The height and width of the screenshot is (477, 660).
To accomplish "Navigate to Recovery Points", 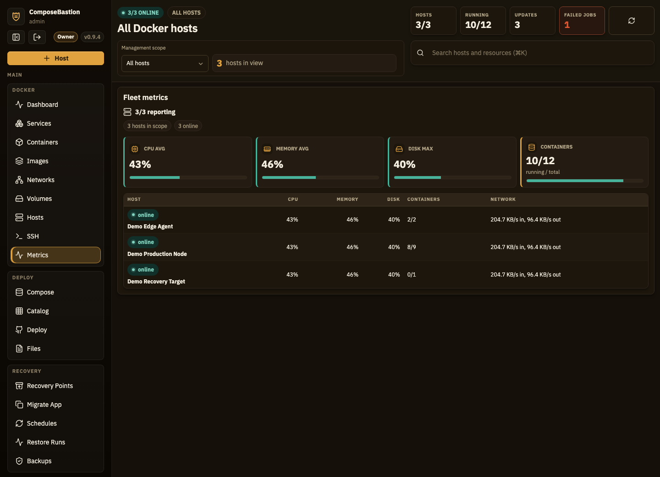I will pyautogui.click(x=56, y=386).
